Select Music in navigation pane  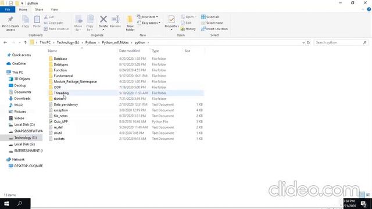[19, 105]
